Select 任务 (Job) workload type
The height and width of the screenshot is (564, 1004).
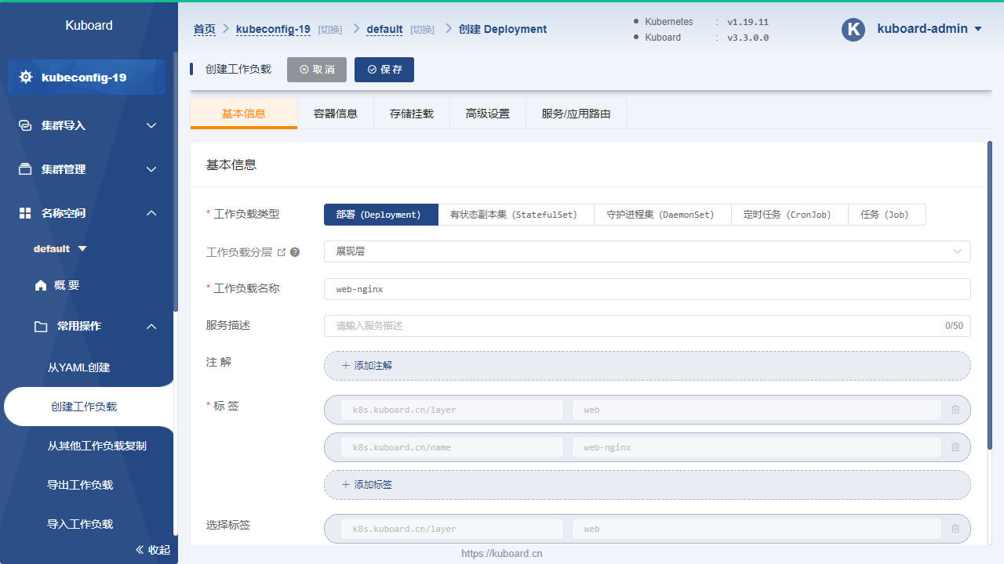[x=887, y=215]
